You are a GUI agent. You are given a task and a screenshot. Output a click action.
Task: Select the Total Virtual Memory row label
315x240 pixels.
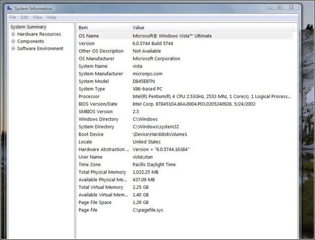pos(100,187)
